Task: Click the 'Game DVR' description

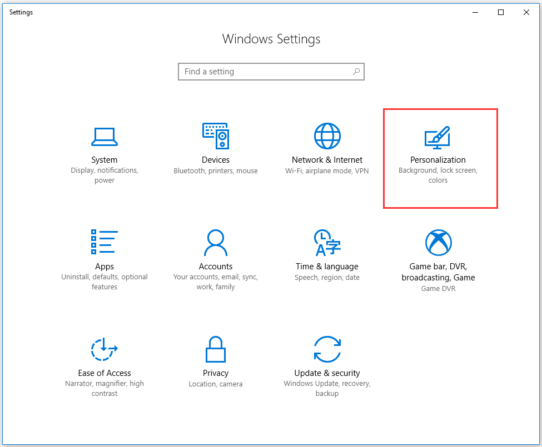Action: click(x=438, y=289)
